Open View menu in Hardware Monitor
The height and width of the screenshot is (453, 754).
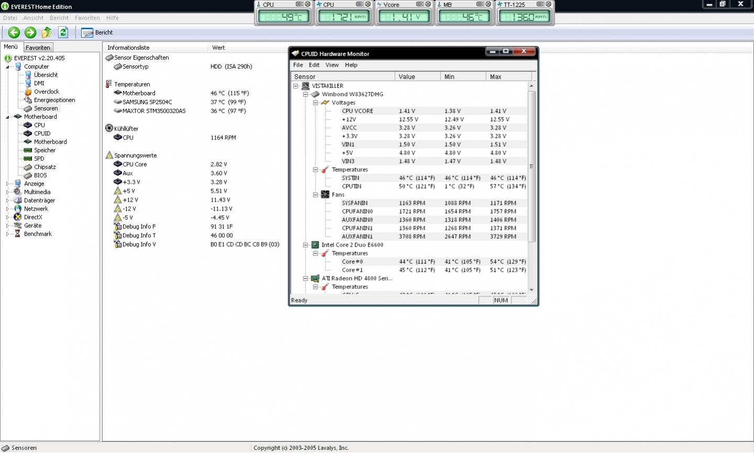point(332,65)
